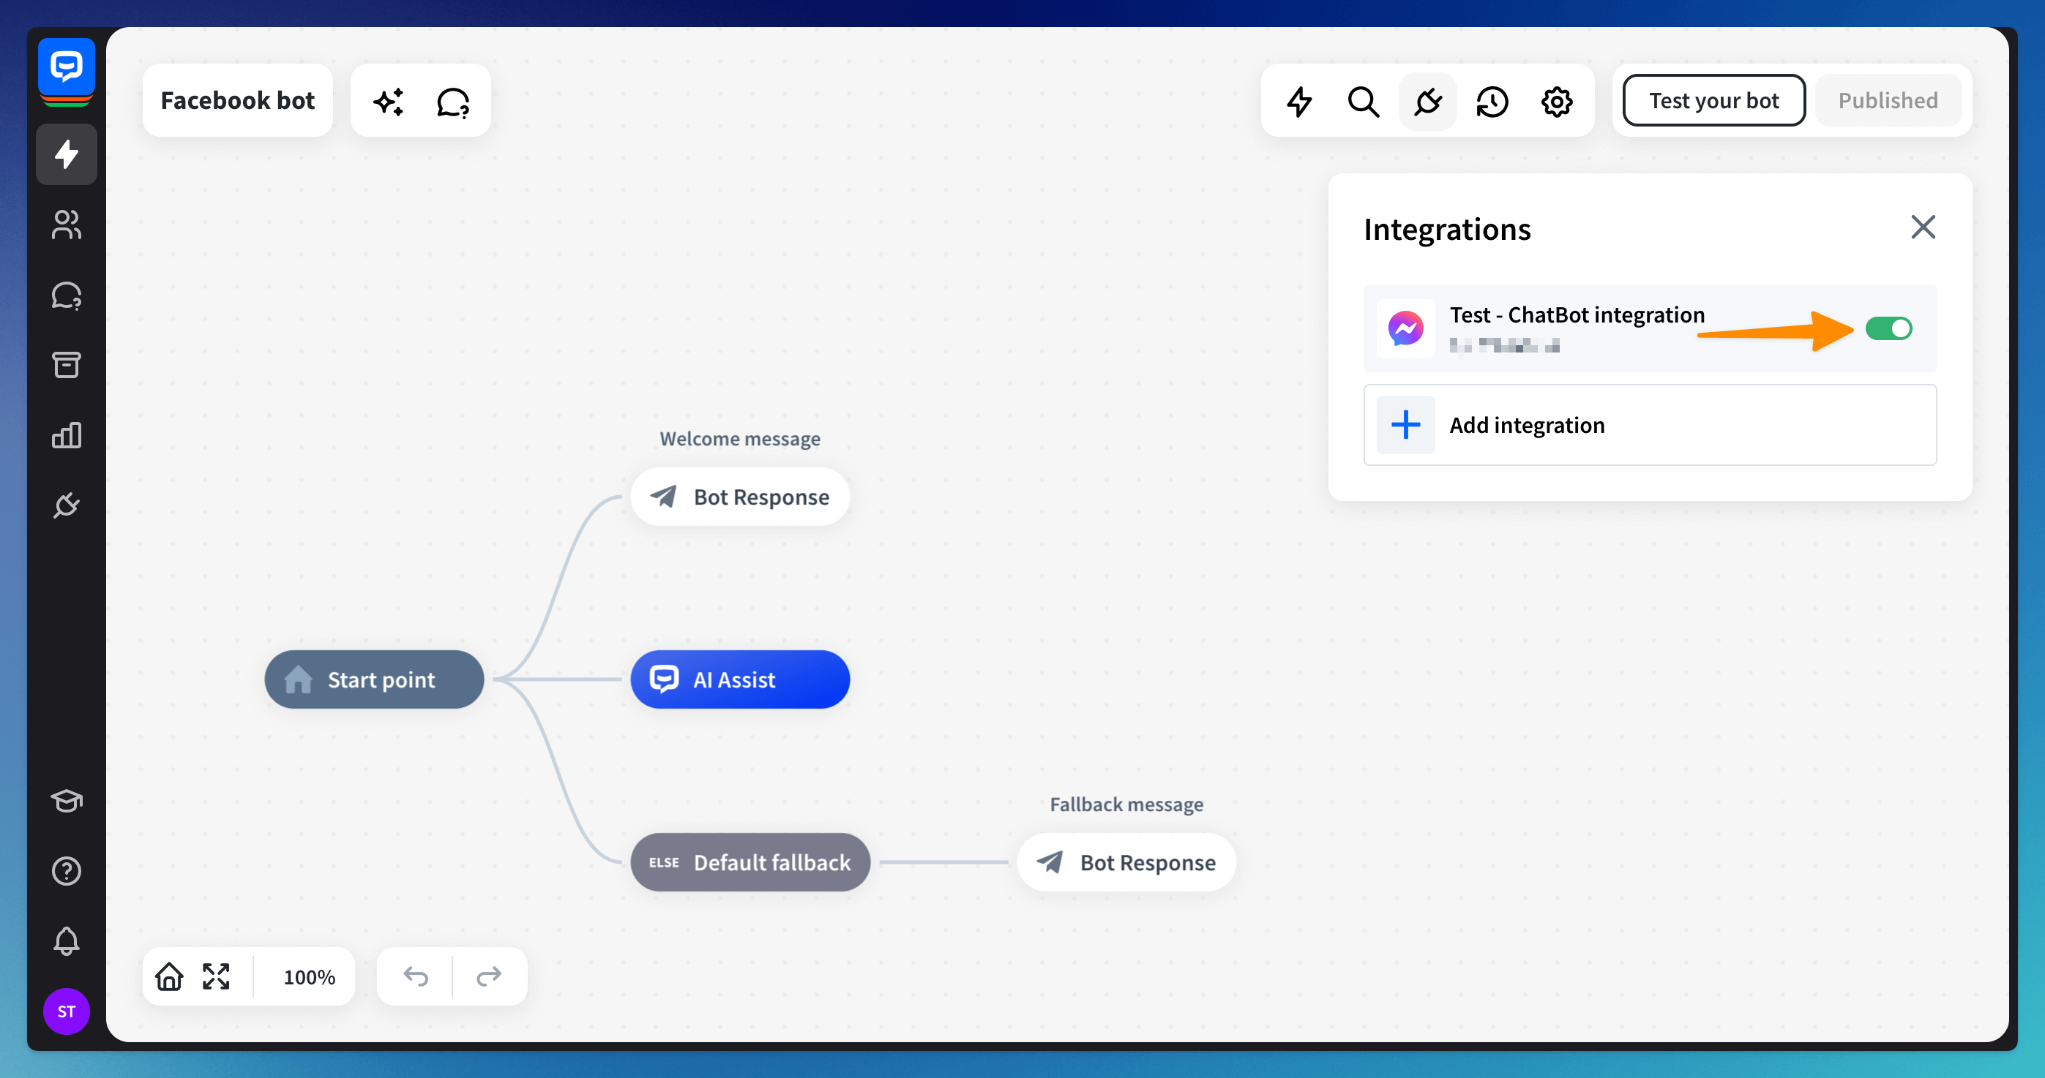
Task: Open the Archives box icon in sidebar
Action: tap(66, 365)
